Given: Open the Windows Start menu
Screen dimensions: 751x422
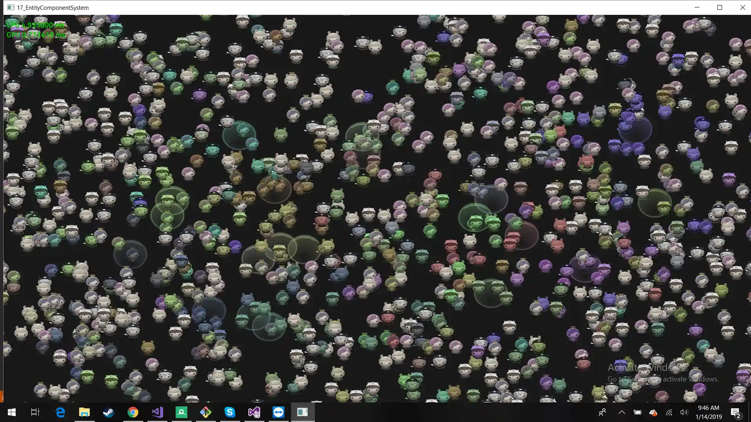Looking at the screenshot, I should point(12,412).
